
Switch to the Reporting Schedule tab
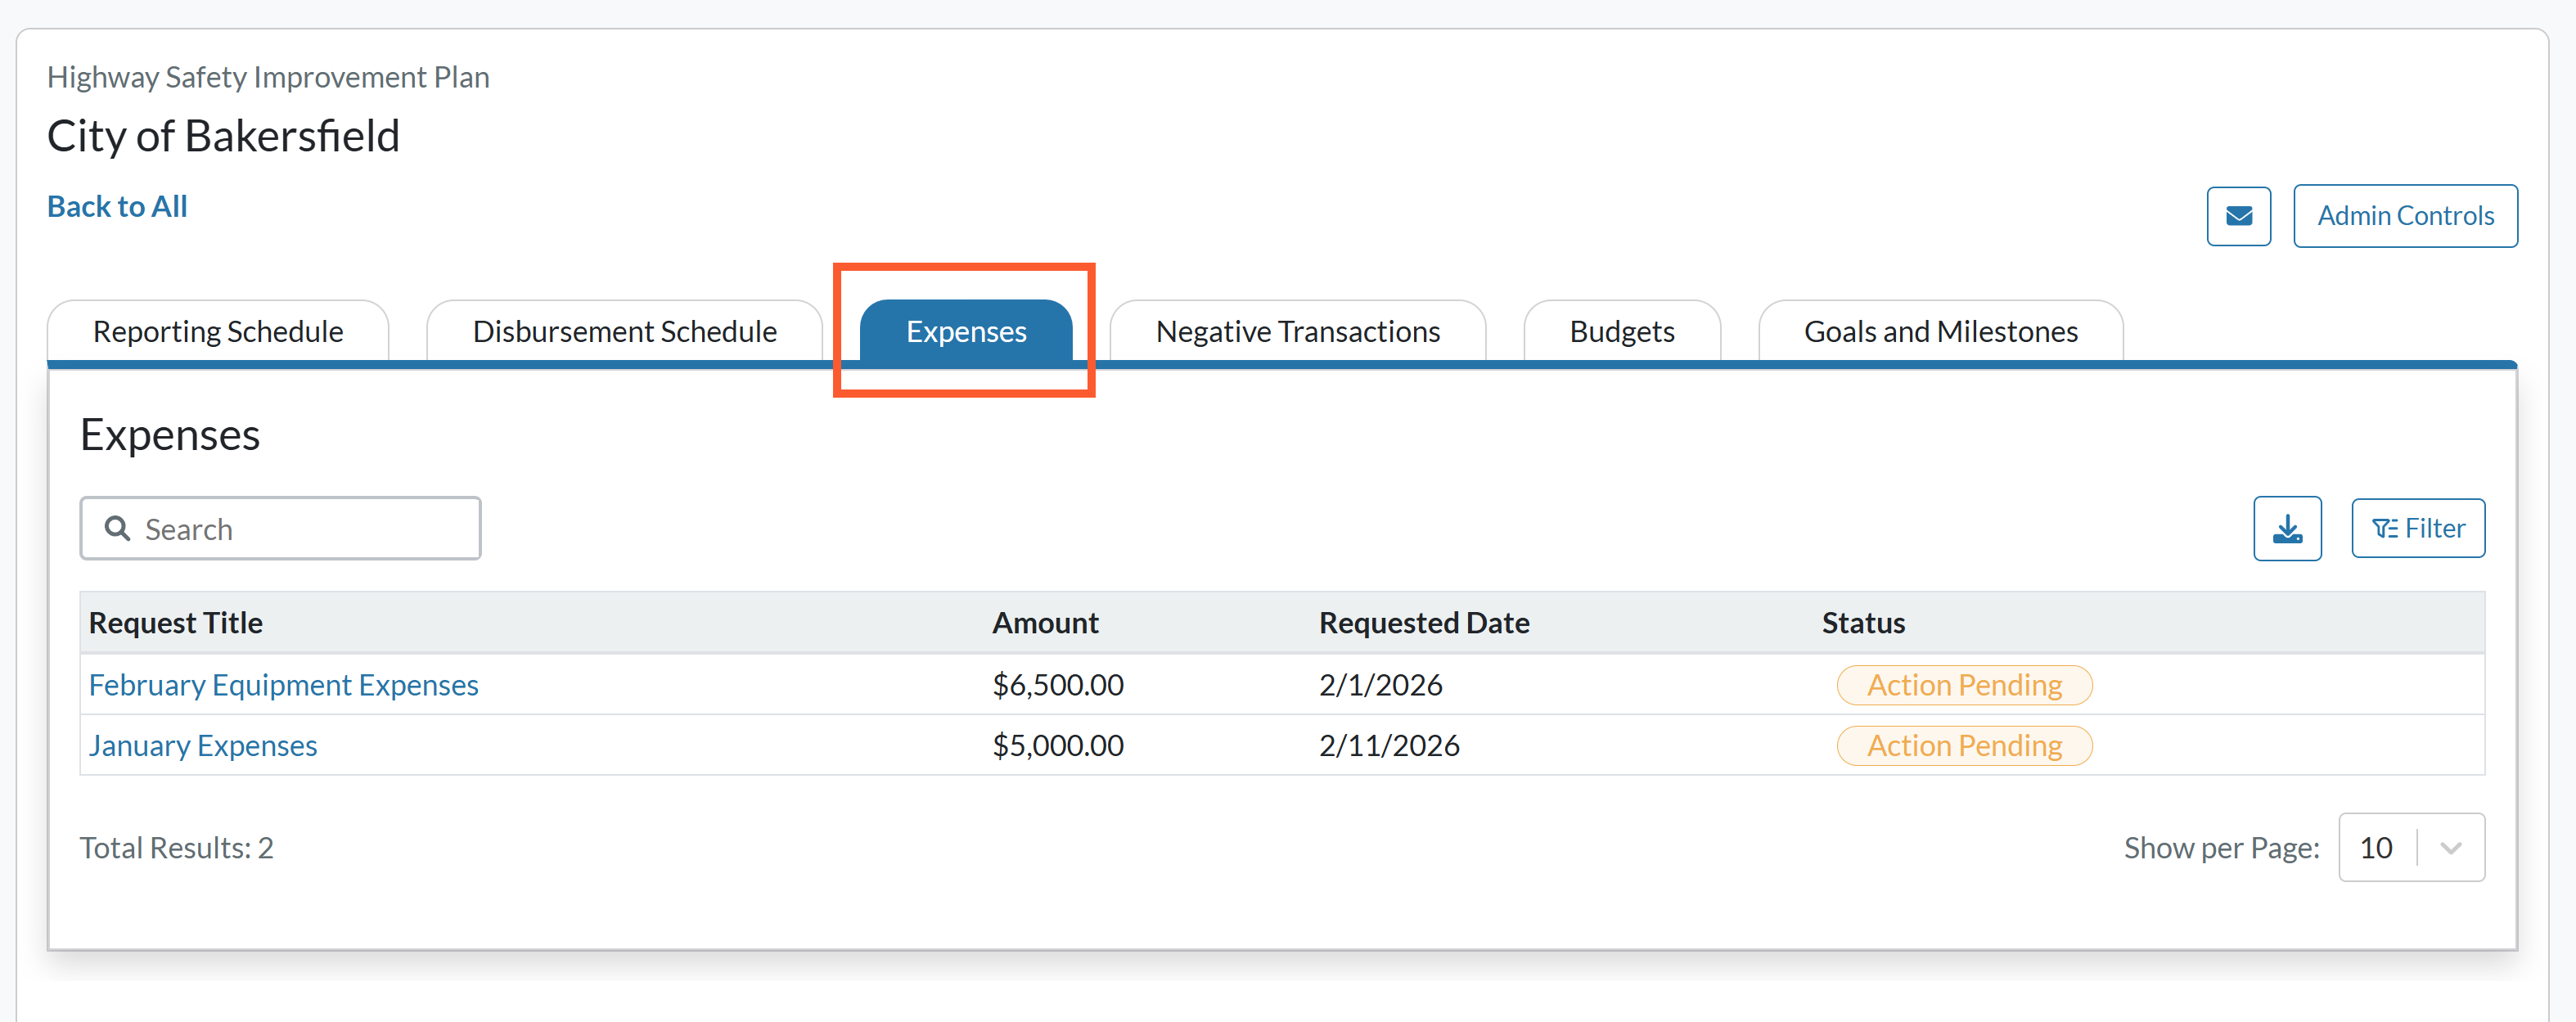[218, 331]
